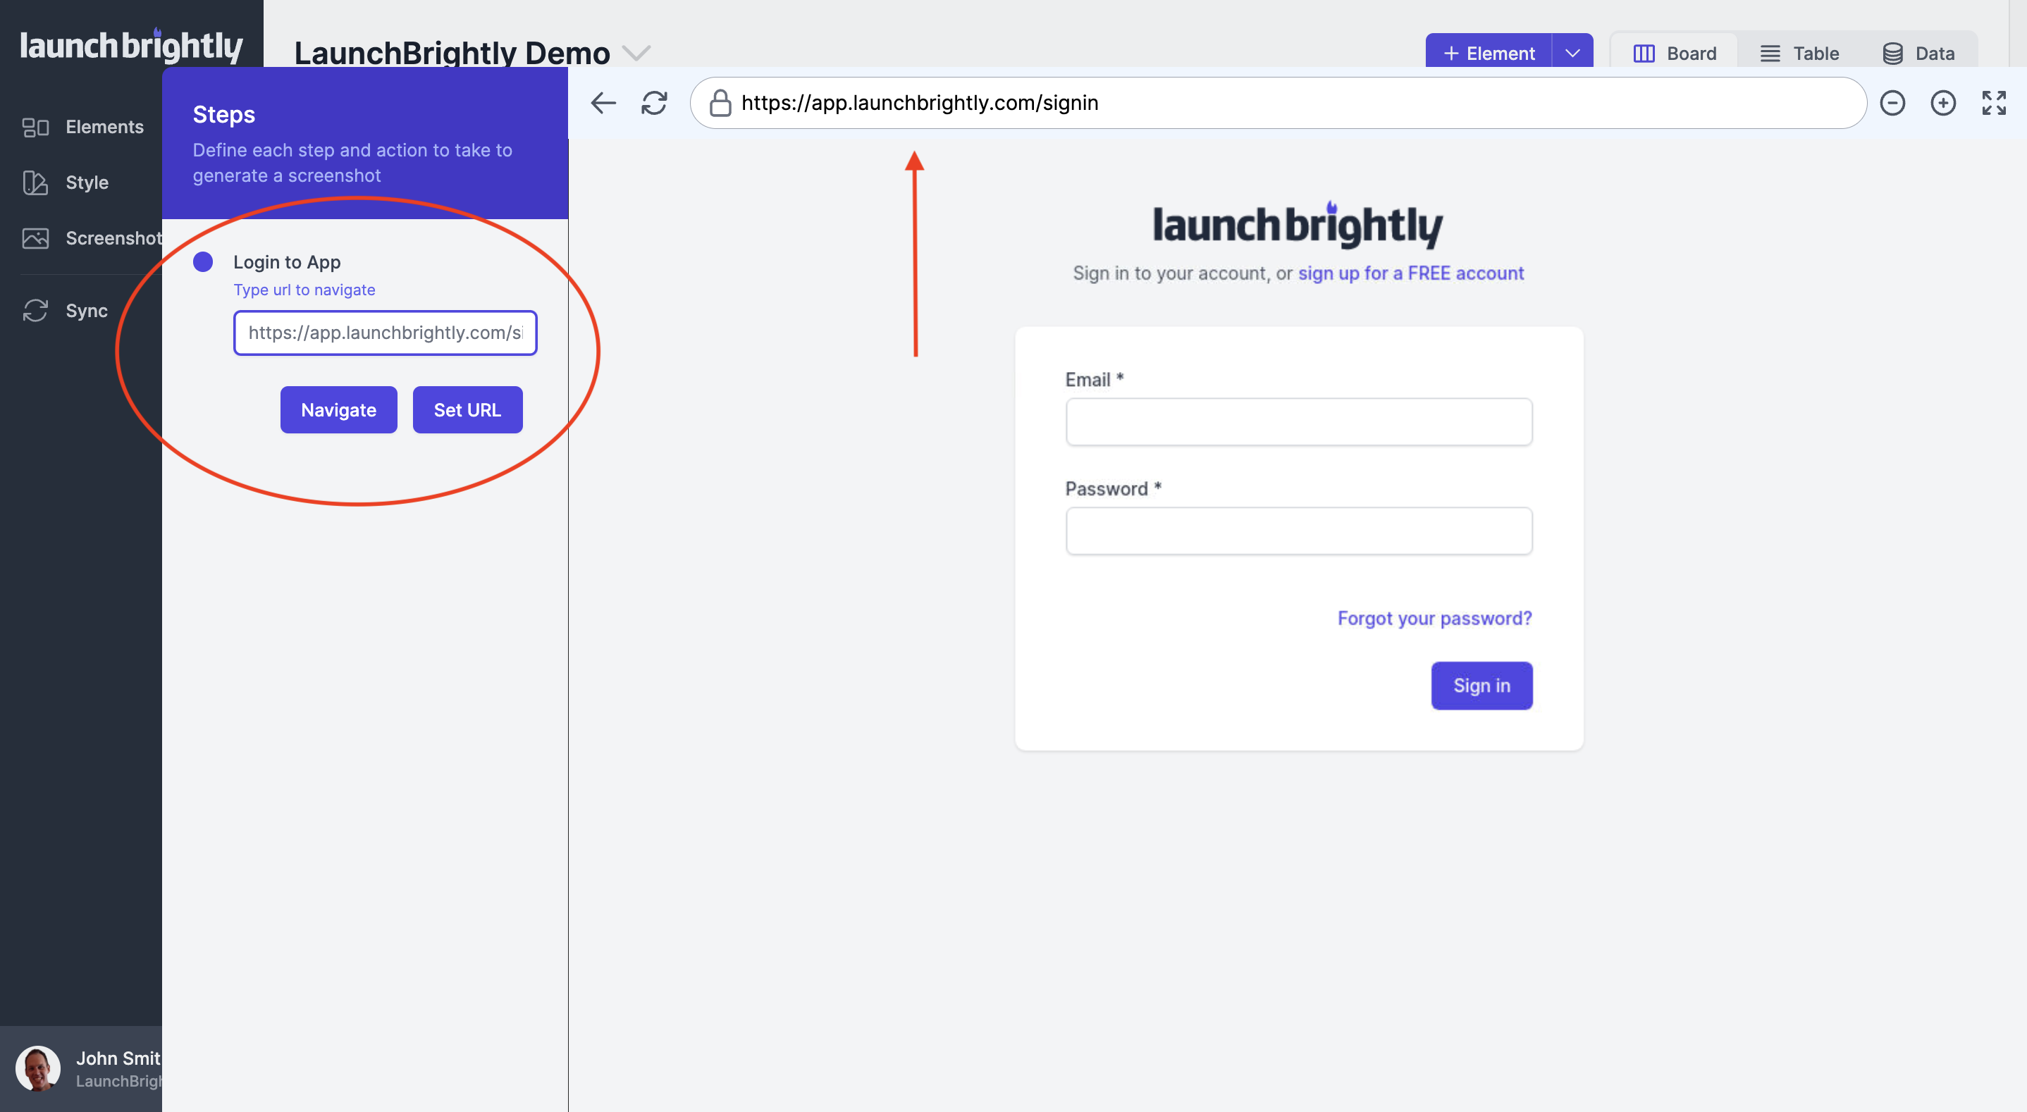Zoom in on the preview
The image size is (2027, 1112).
tap(1943, 102)
